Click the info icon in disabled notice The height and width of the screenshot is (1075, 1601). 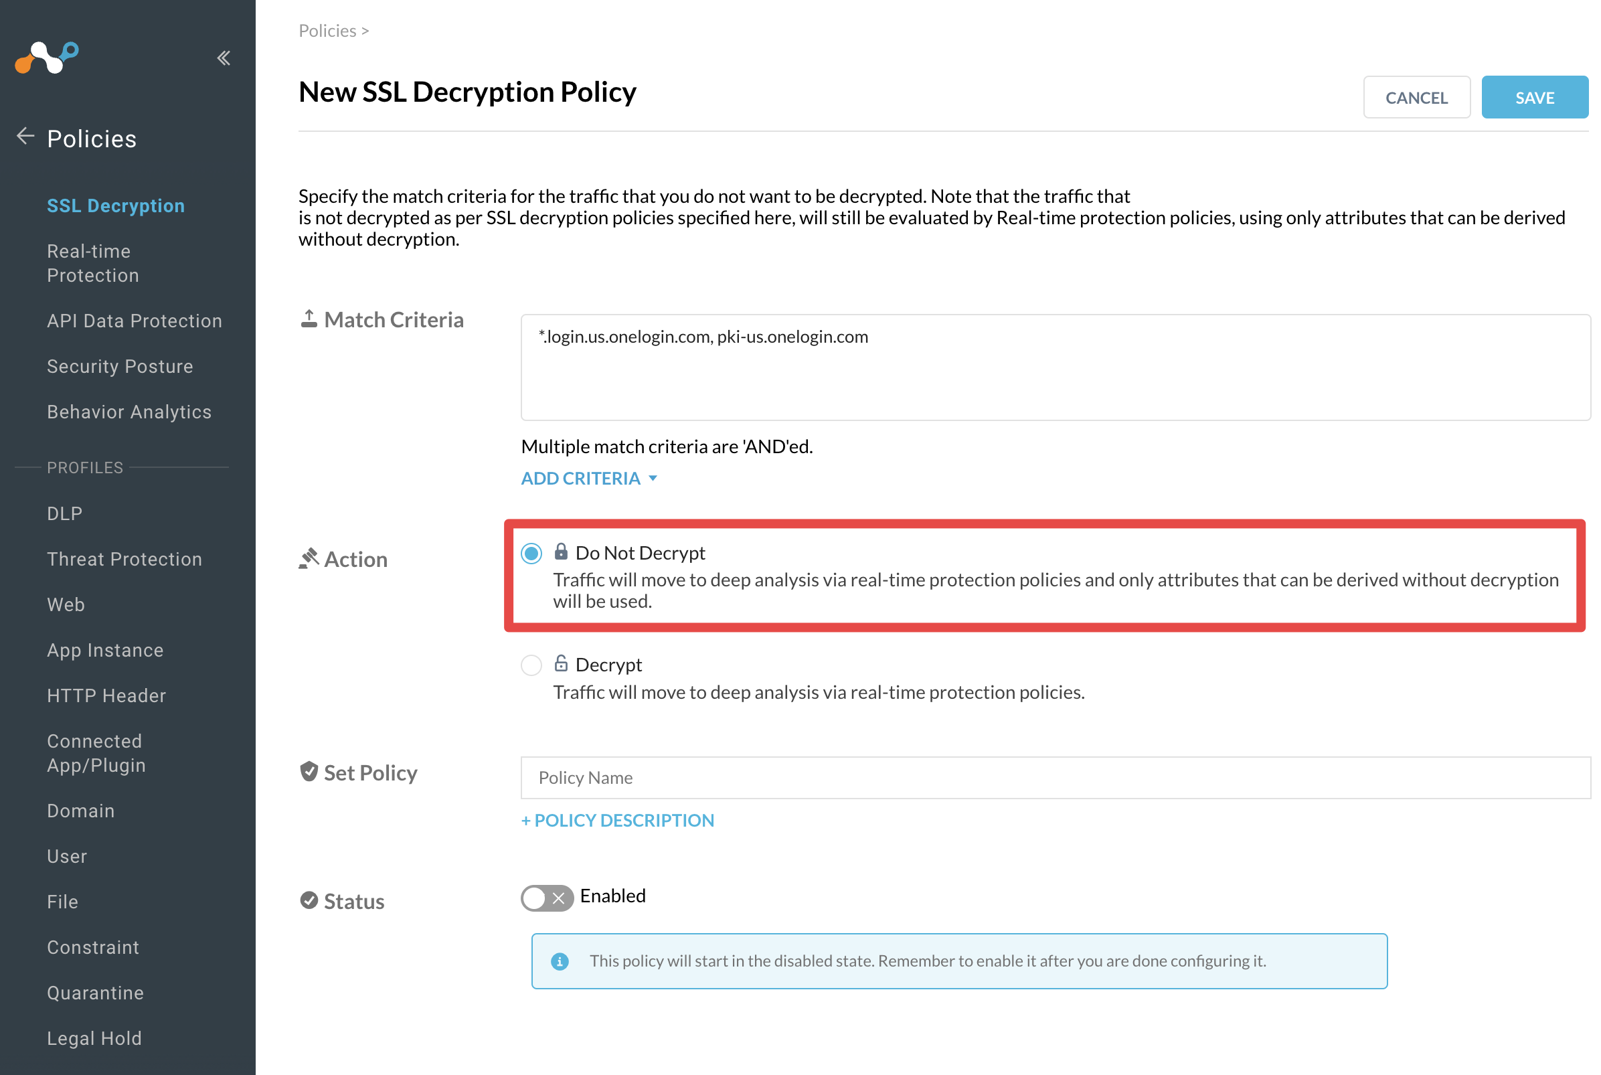560,961
